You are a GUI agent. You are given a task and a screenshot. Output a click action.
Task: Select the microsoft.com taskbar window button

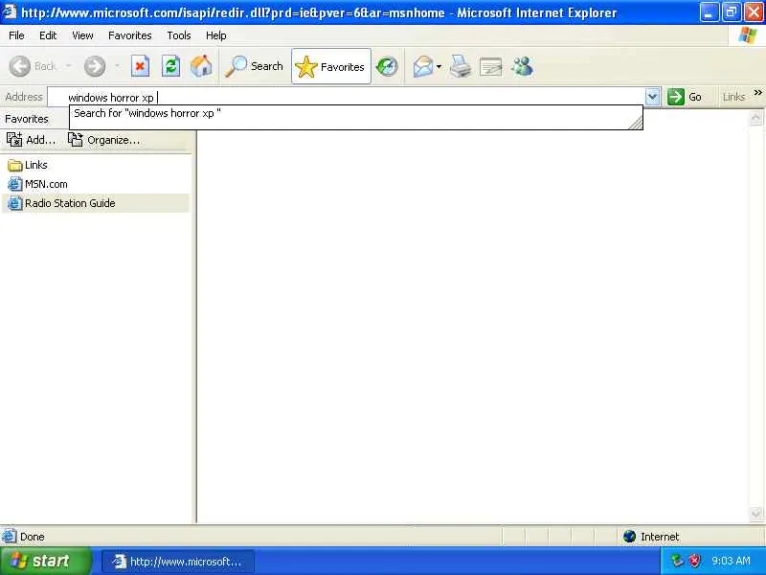[x=178, y=562]
